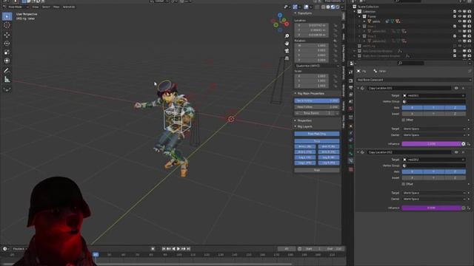Click the properties editor search field
The height and width of the screenshot is (266, 474).
(x=411, y=63)
